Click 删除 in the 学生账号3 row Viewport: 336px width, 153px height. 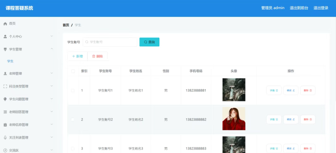[x=308, y=148]
